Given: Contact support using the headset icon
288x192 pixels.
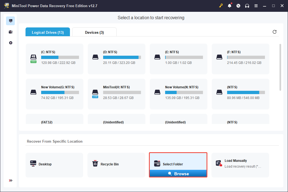Looking at the screenshot, I should pos(247,5).
